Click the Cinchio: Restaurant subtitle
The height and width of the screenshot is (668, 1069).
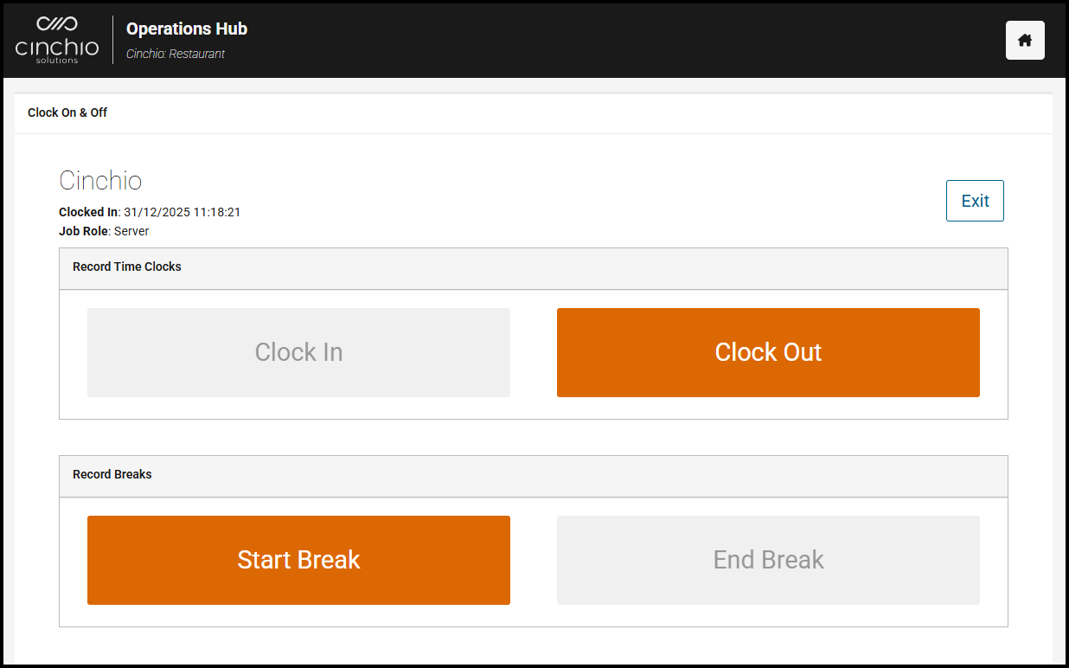pyautogui.click(x=176, y=54)
